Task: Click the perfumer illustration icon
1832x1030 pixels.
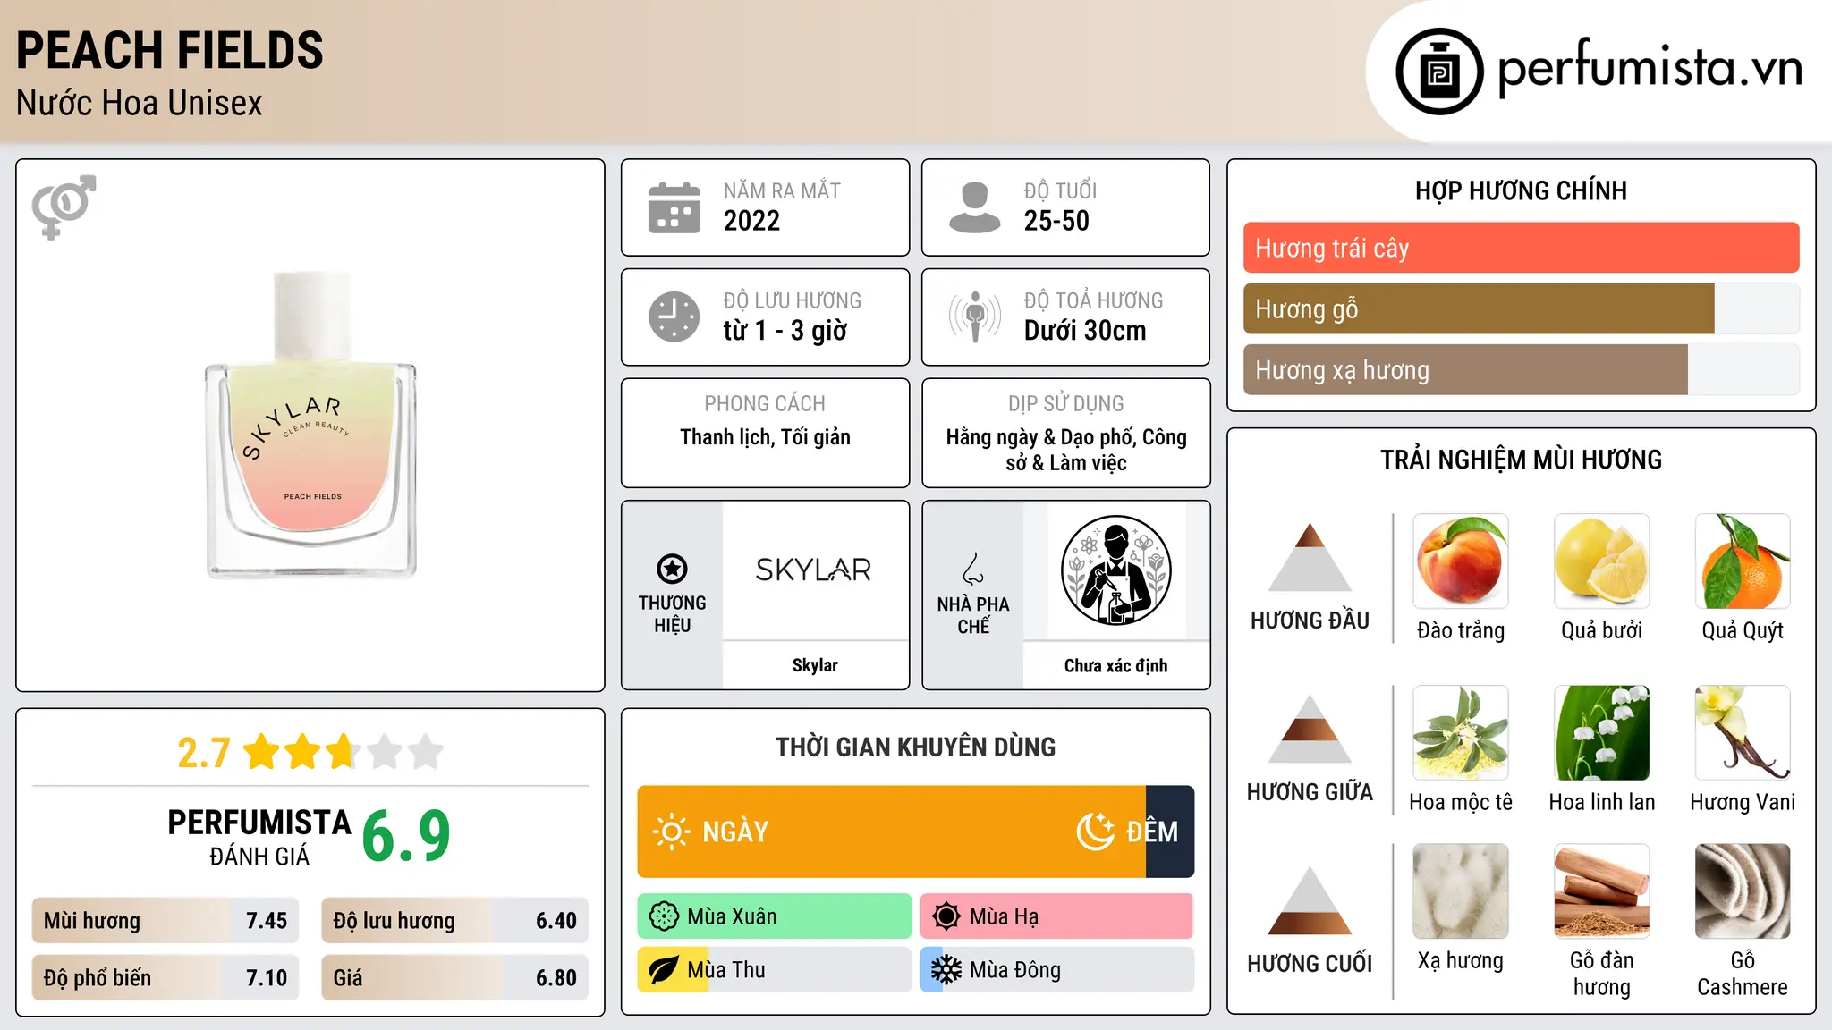Action: coord(1115,570)
